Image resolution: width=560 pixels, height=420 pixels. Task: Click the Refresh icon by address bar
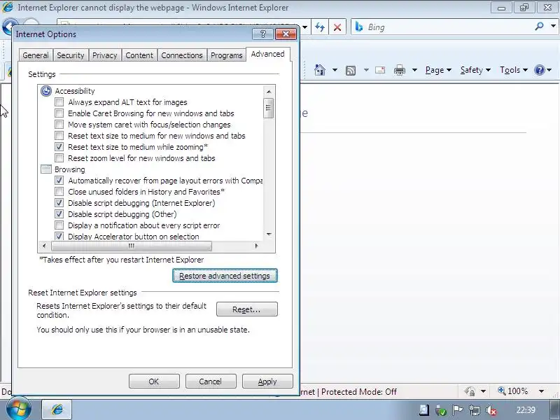(x=320, y=27)
